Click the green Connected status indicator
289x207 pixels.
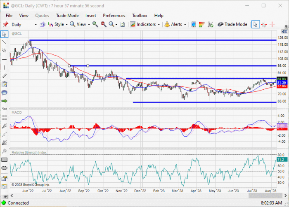(x=3, y=203)
